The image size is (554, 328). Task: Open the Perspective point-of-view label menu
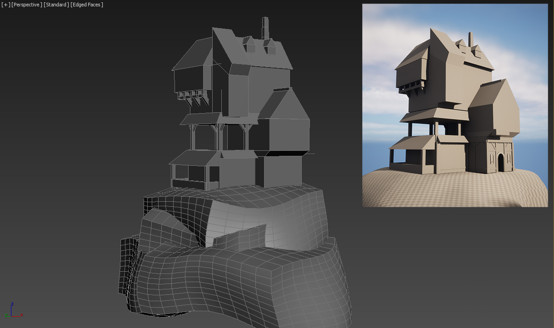point(26,5)
